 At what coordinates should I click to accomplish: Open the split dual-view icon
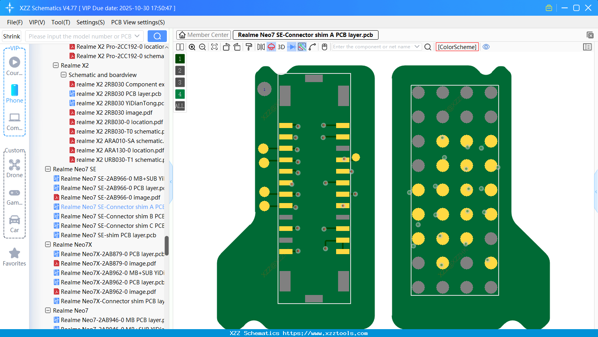[180, 47]
